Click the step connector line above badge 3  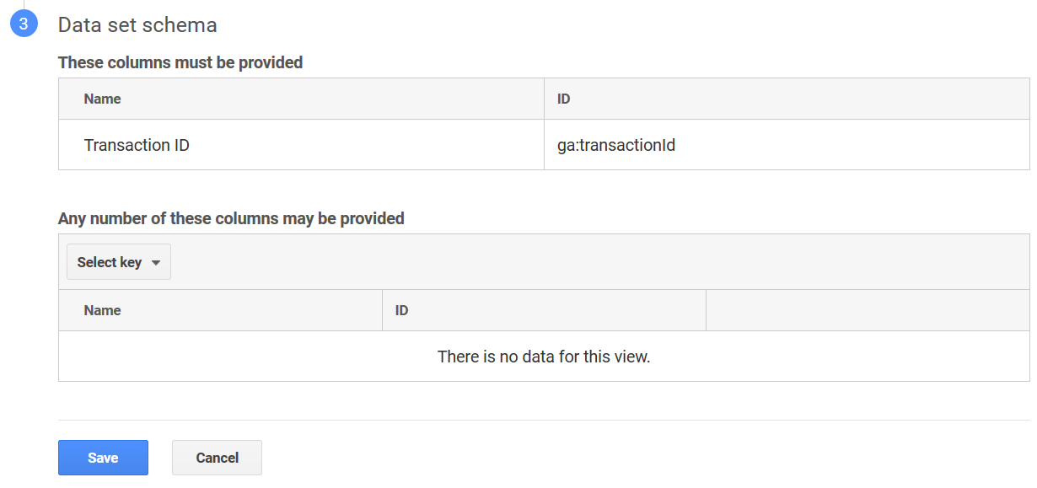tap(24, 4)
